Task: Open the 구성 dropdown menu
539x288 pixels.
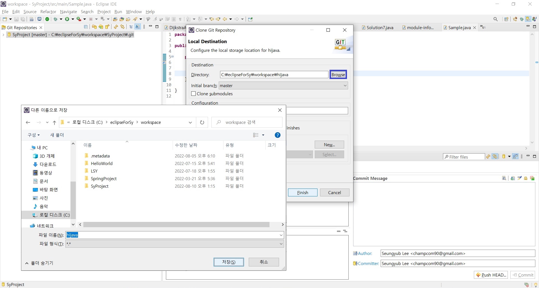Action: click(x=33, y=135)
